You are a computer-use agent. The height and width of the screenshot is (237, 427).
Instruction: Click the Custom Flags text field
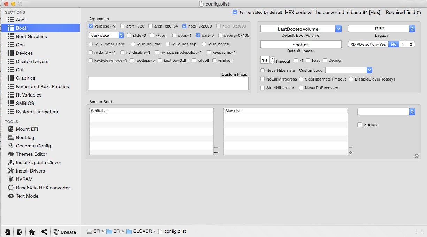tap(168, 84)
